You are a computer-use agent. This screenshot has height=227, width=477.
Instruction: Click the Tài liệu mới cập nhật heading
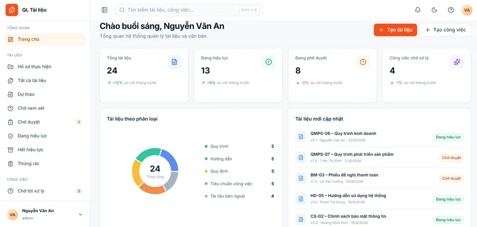coord(319,119)
